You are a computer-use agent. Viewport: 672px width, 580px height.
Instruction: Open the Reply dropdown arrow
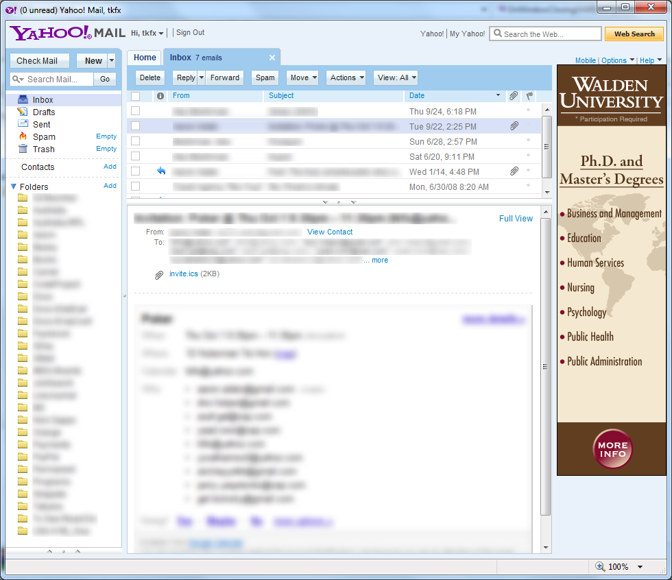[201, 77]
